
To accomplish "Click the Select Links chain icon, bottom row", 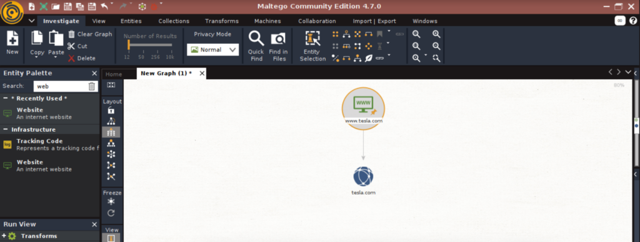I will pyautogui.click(x=379, y=58).
